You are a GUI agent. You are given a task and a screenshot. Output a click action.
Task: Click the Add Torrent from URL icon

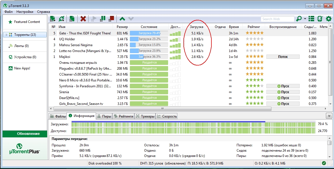[x=61, y=19]
